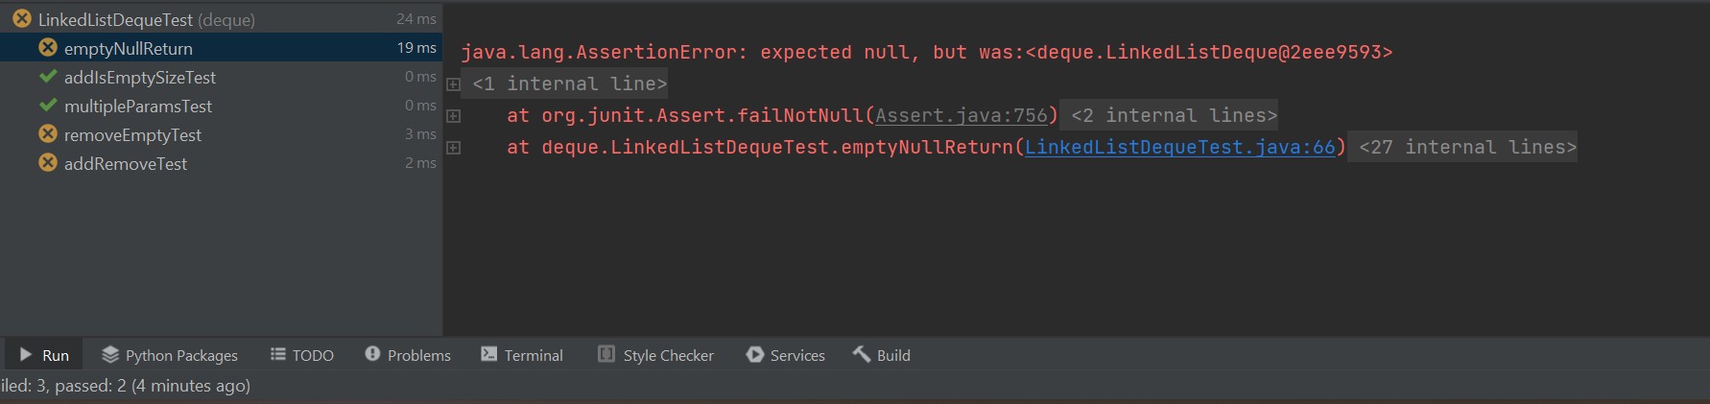Click the TODO list icon

pyautogui.click(x=278, y=354)
